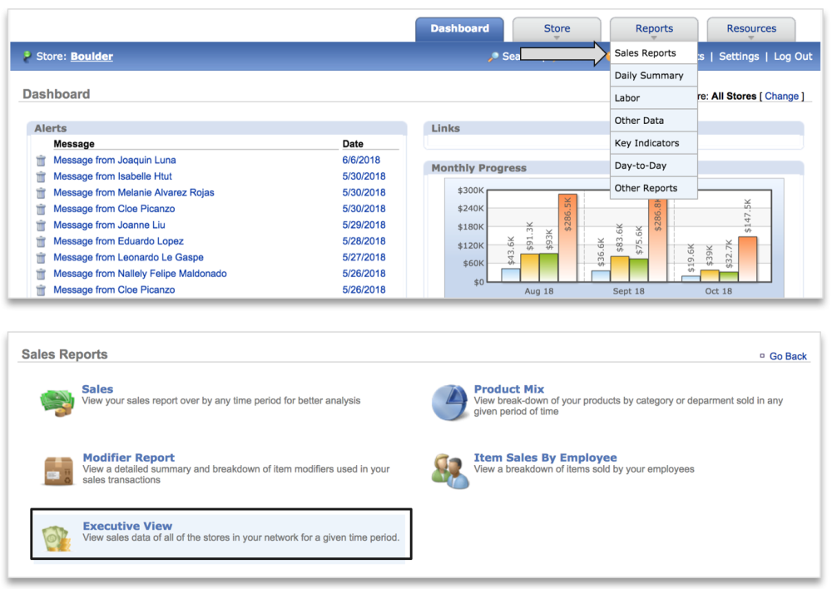Open the Modifier Report link

(x=128, y=458)
